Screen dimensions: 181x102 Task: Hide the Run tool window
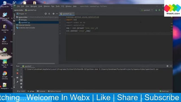click(x=171, y=66)
